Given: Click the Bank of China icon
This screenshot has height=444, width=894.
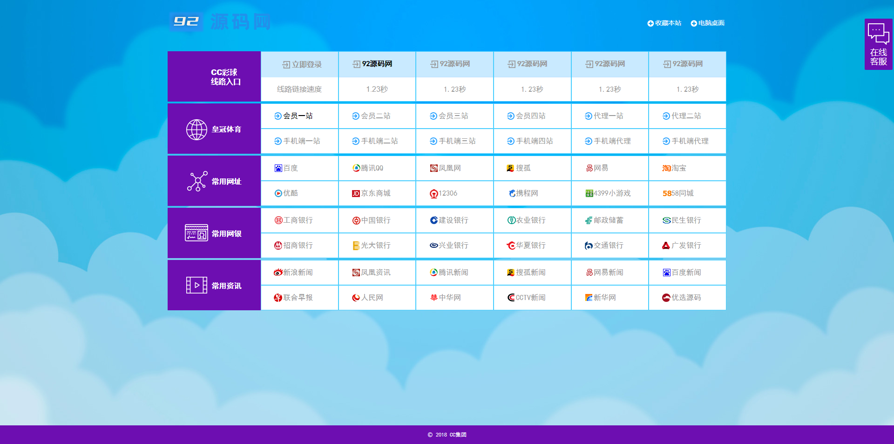Looking at the screenshot, I should pyautogui.click(x=356, y=220).
